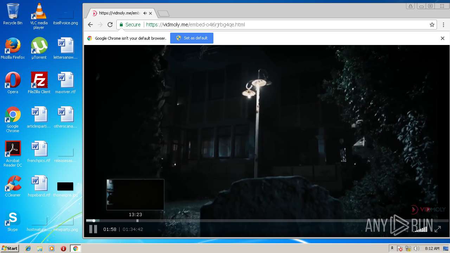Adjust the player volume bars

point(420,229)
